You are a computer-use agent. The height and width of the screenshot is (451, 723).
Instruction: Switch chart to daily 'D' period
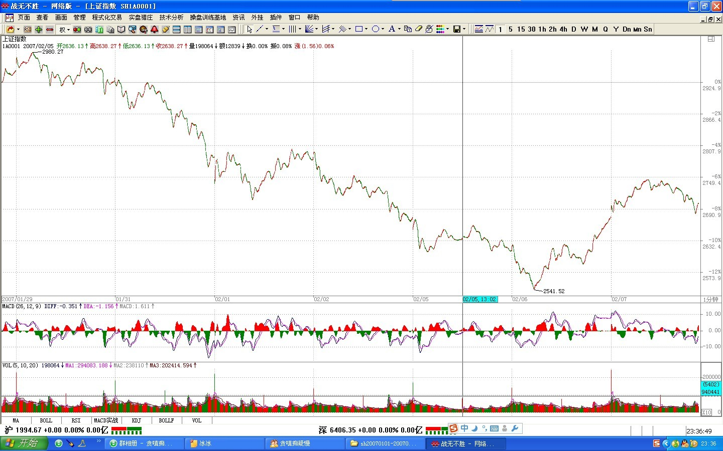[573, 30]
